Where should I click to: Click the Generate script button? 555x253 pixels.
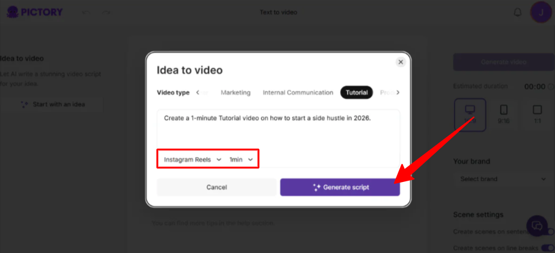click(x=340, y=188)
